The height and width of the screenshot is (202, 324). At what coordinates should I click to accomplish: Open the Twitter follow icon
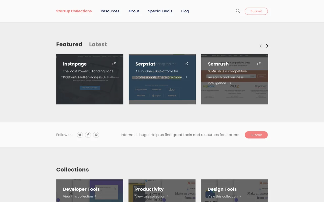click(80, 135)
